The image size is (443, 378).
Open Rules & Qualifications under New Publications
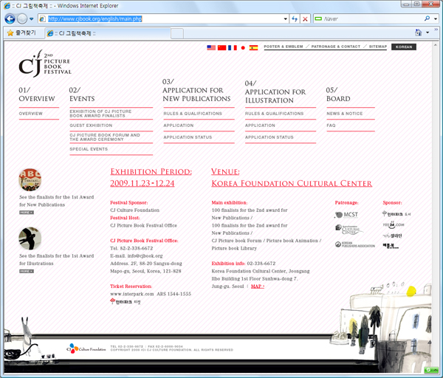click(193, 114)
